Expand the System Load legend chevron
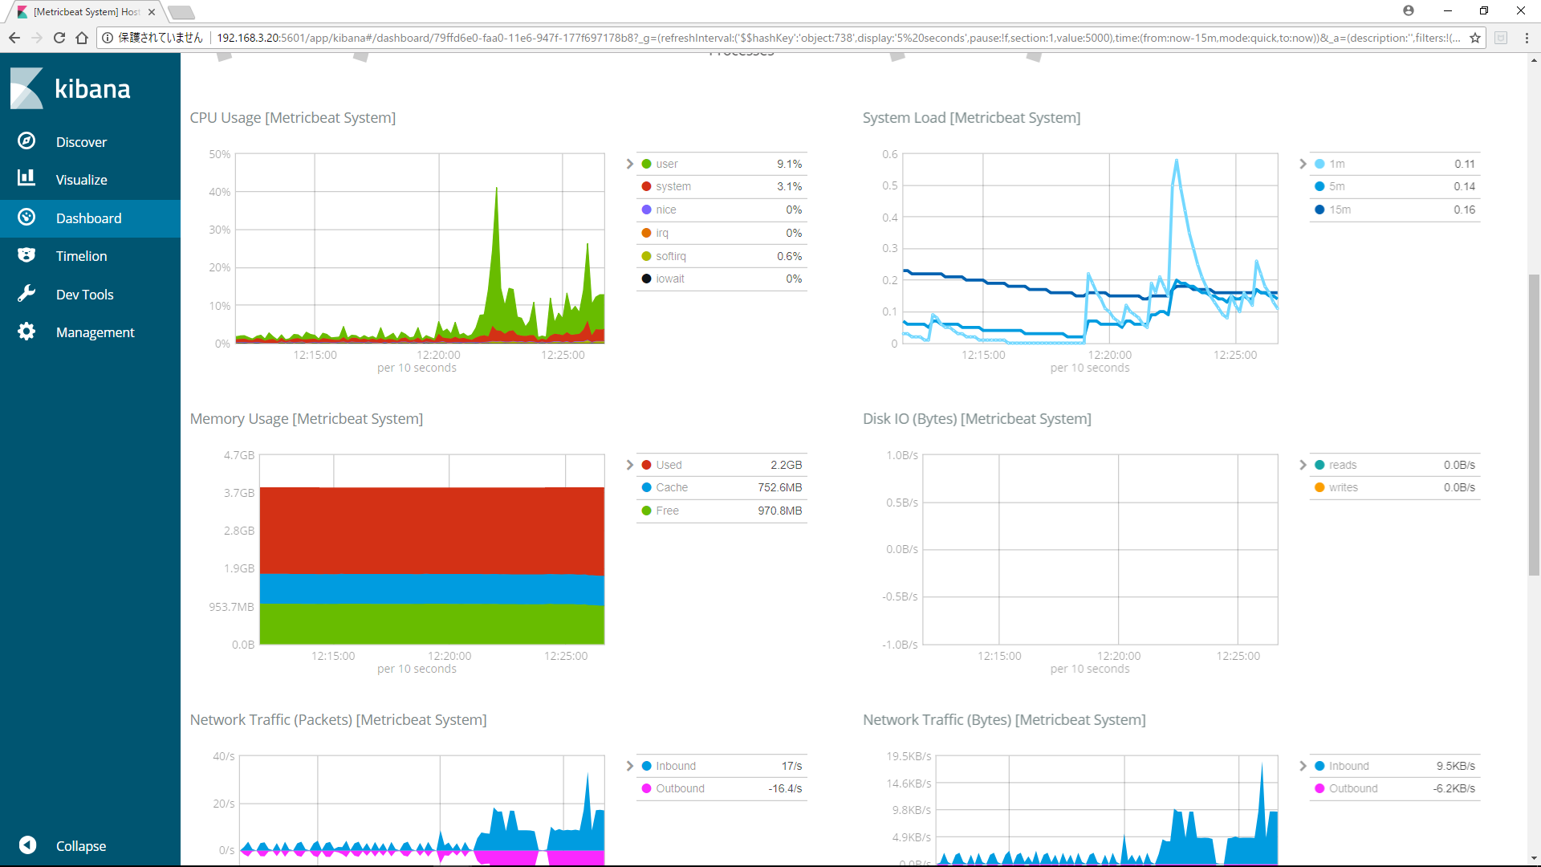 click(1303, 163)
